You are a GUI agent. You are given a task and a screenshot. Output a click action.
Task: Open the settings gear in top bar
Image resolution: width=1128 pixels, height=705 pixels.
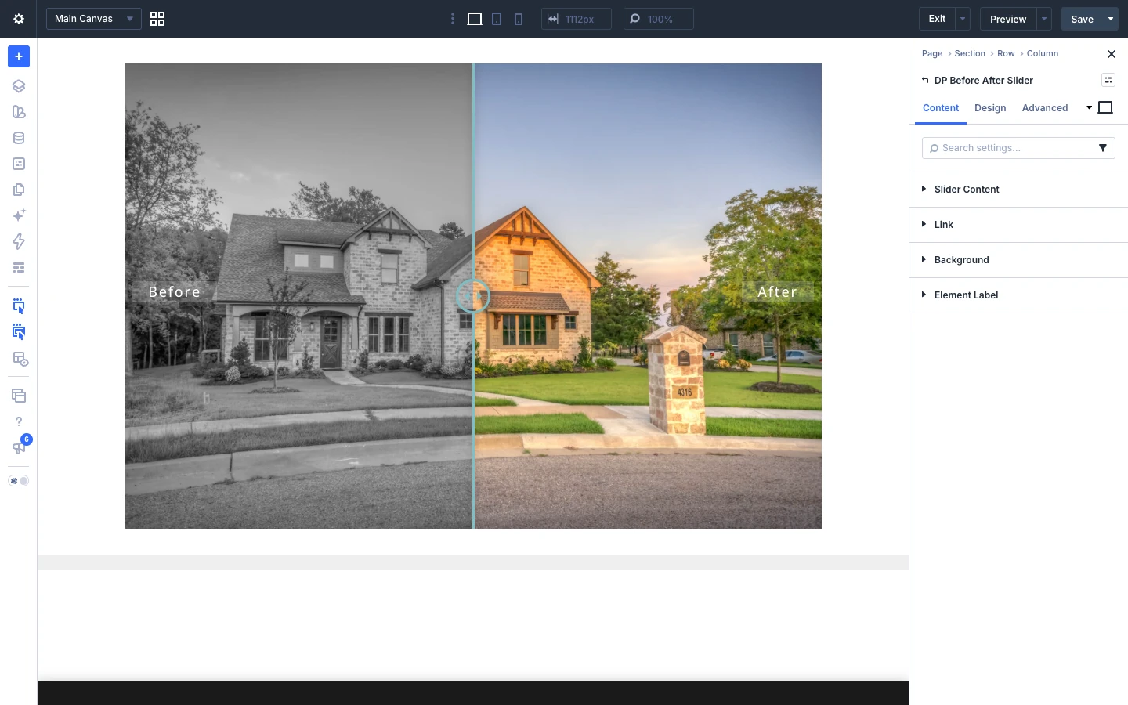pyautogui.click(x=19, y=19)
